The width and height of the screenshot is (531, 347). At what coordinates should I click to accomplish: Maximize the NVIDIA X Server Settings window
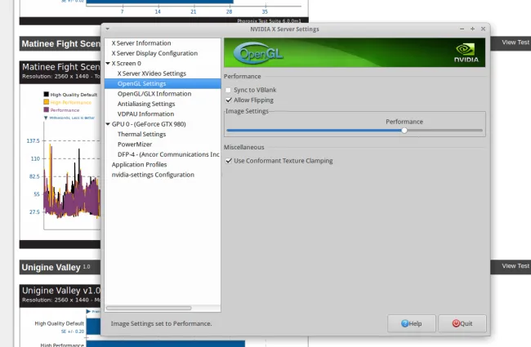click(x=471, y=29)
